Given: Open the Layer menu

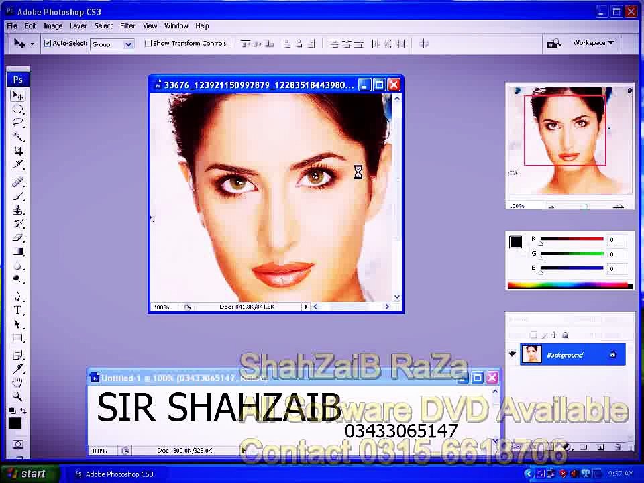Looking at the screenshot, I should [78, 26].
